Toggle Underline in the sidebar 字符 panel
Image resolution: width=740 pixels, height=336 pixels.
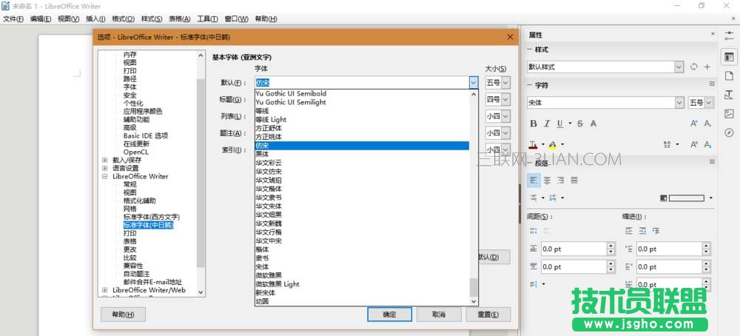click(x=559, y=124)
